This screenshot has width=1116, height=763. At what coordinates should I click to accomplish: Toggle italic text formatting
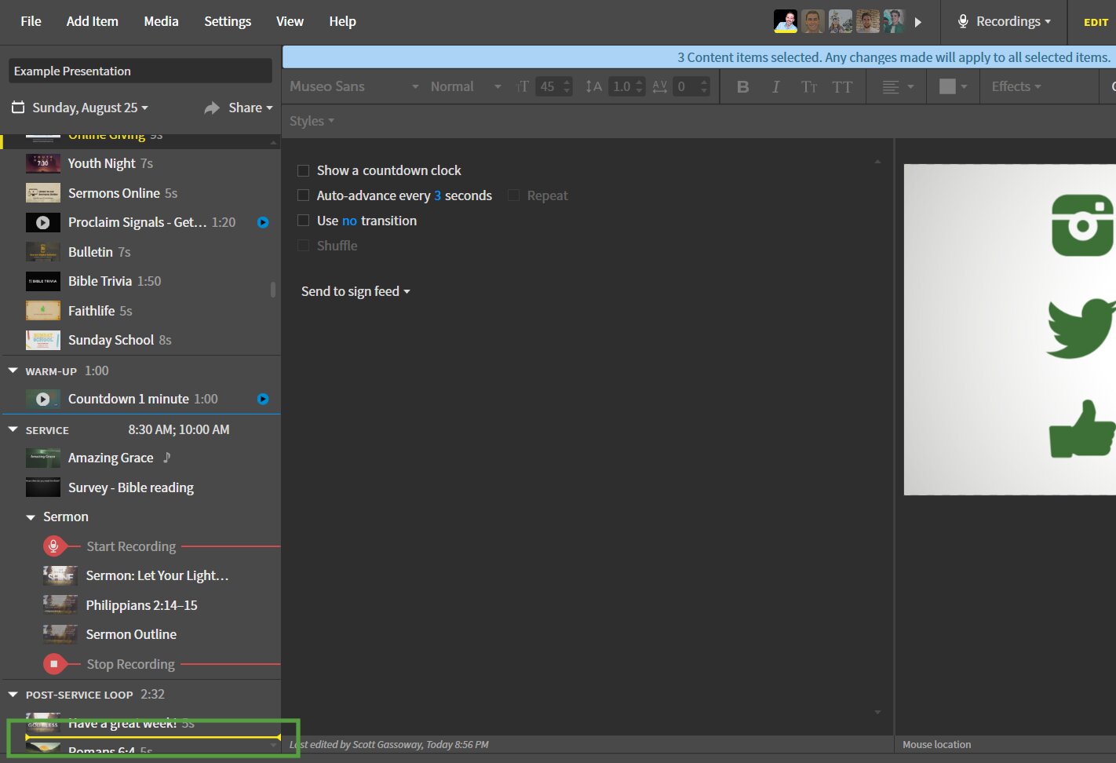point(775,86)
